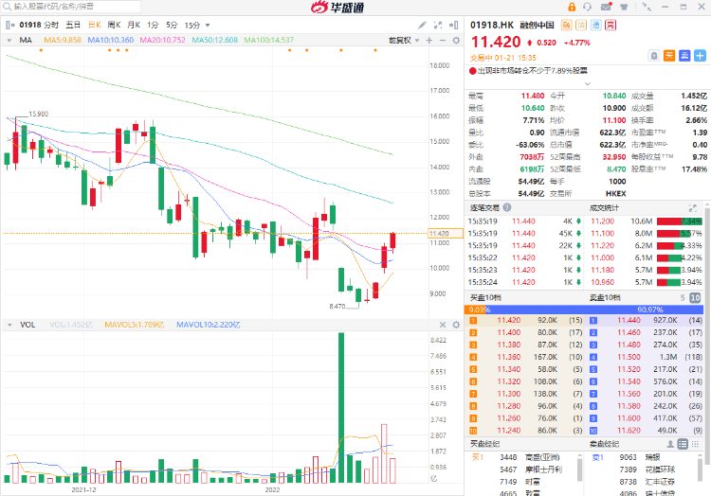This screenshot has width=711, height=496.
Task: Click the 11.200 row volume distribution bar
Action: (x=680, y=221)
